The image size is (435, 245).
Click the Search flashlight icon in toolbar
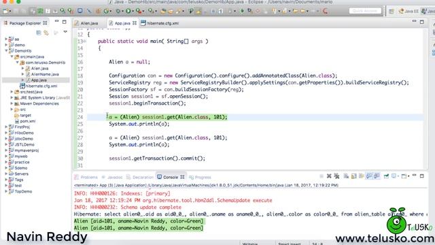pos(179,11)
